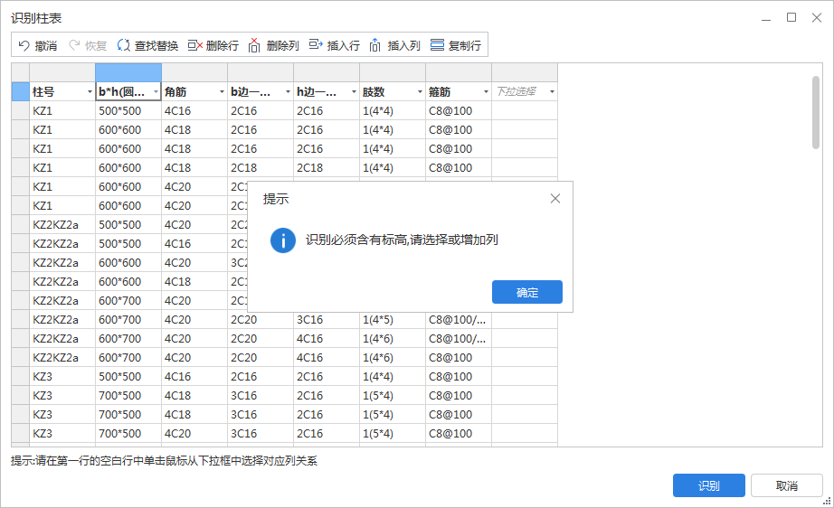Open the 下拉选择 empty column dropdown
The image size is (834, 508).
tap(552, 92)
